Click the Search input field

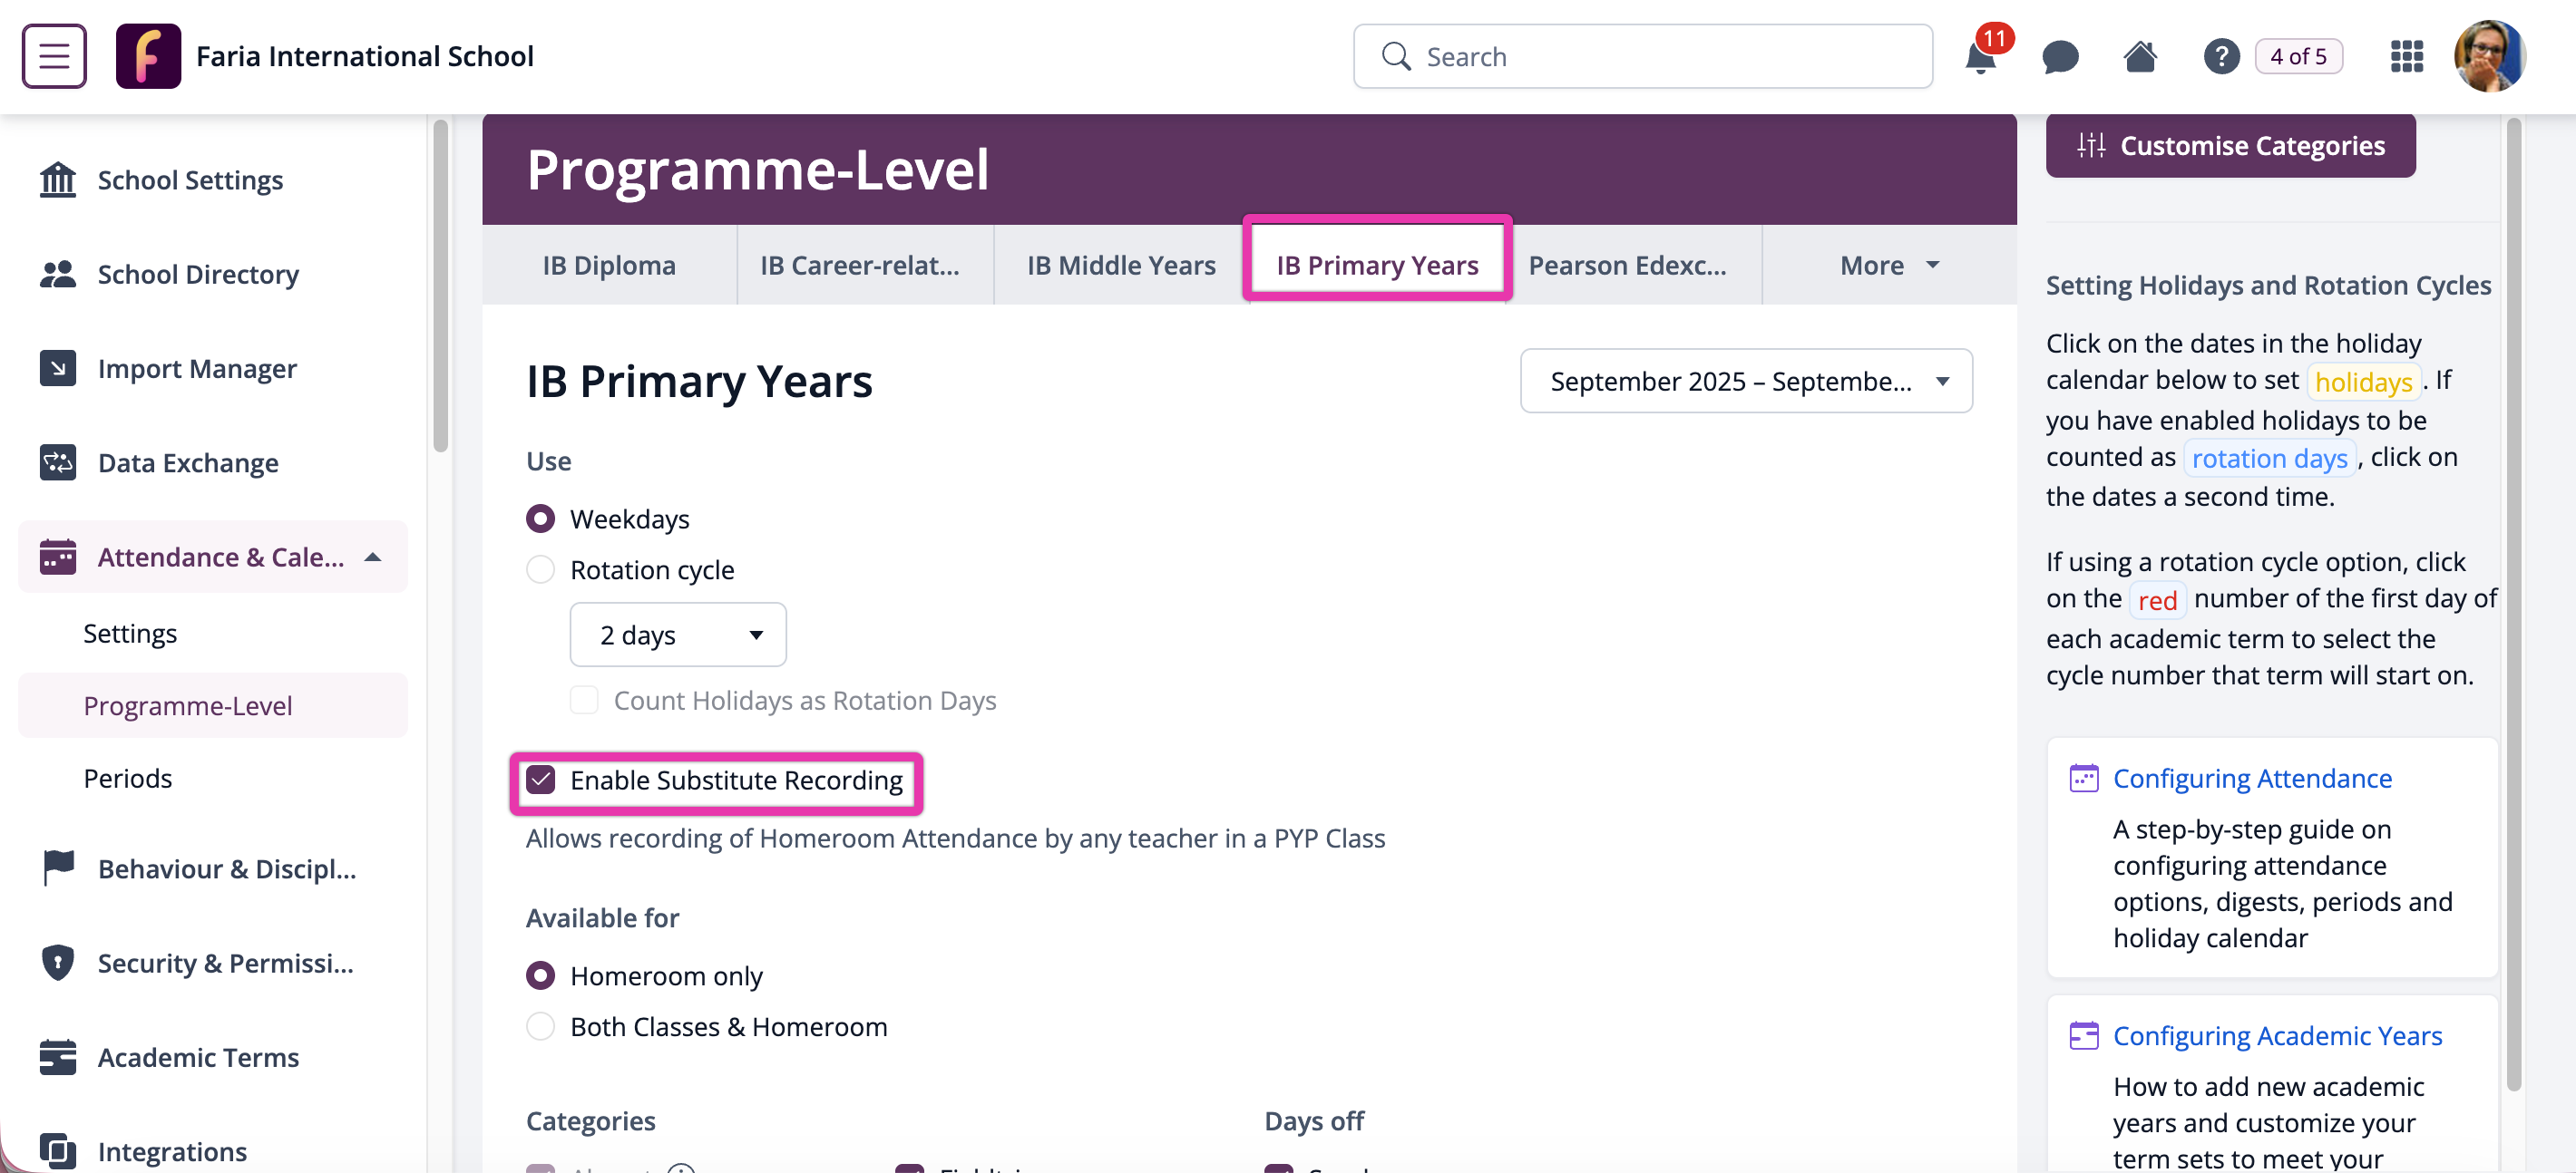pyautogui.click(x=1642, y=56)
